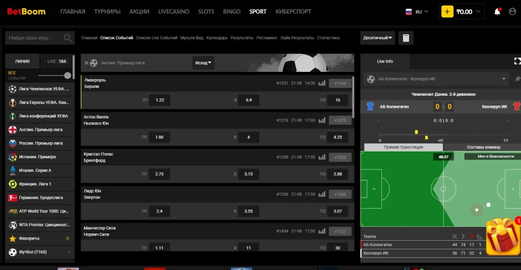Open the КИБЕРСПОРТ menu item
Screen dimensions: 521x270
pyautogui.click(x=293, y=12)
